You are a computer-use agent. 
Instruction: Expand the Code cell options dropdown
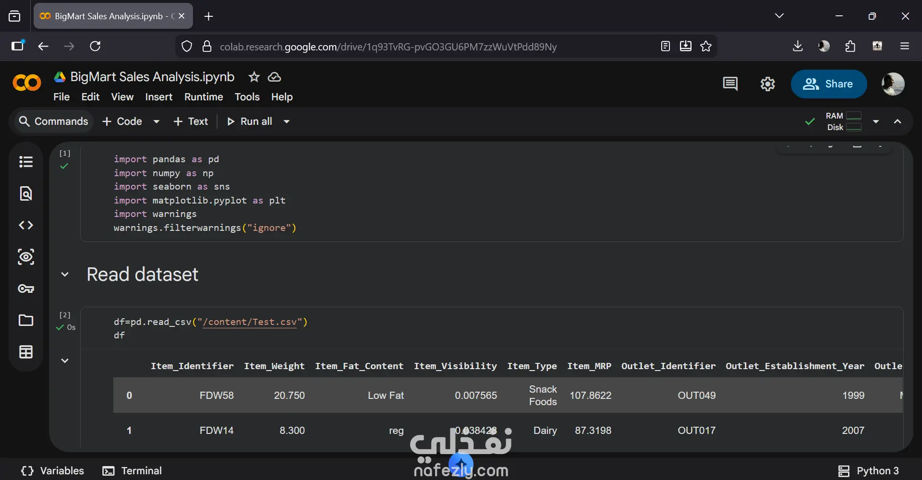[156, 121]
